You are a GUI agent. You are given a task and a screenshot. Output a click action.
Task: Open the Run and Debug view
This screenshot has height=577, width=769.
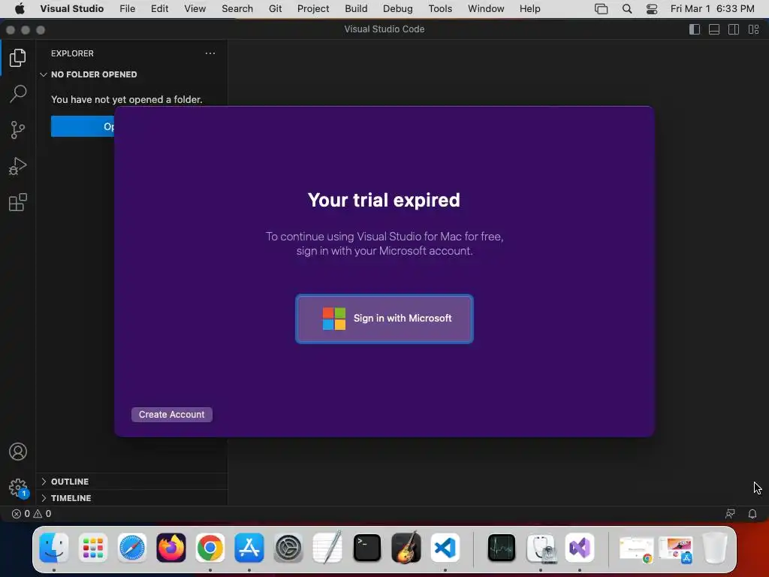coord(18,166)
